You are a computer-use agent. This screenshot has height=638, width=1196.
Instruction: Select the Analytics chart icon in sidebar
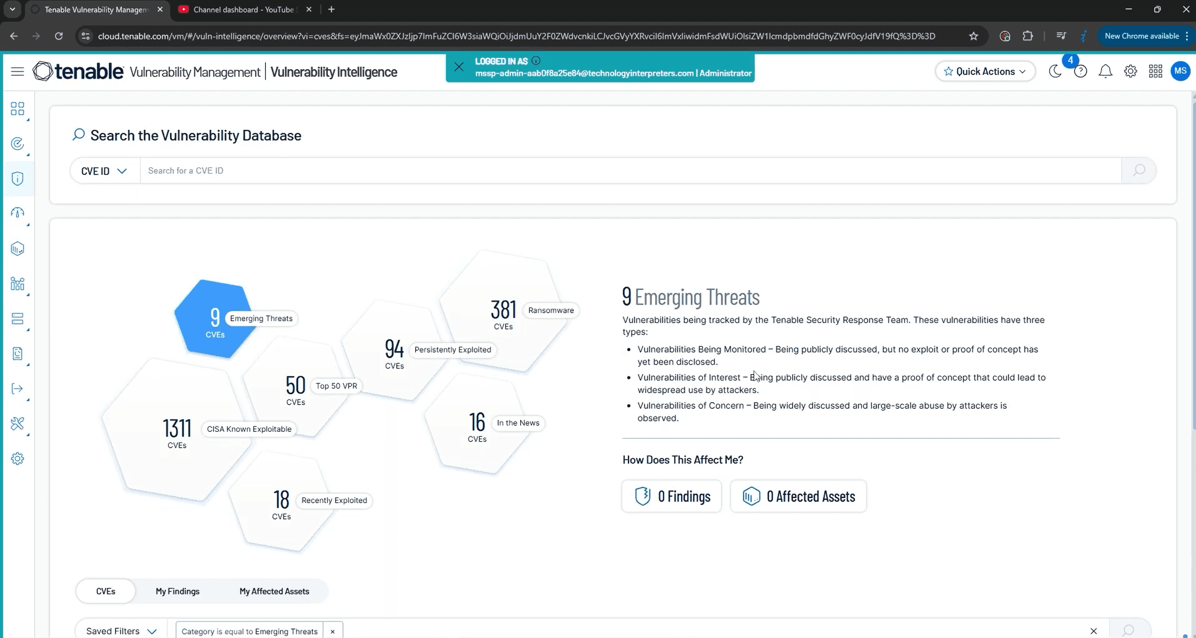coord(18,284)
